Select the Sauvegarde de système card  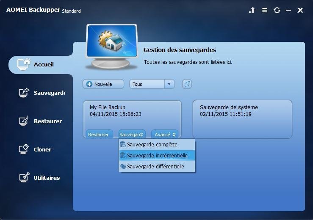[x=242, y=119]
